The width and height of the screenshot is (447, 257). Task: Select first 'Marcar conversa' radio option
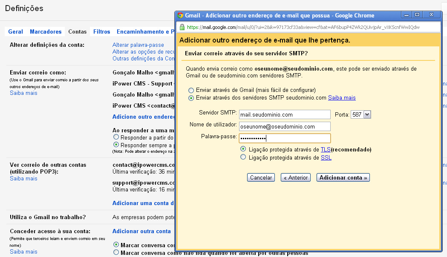pyautogui.click(x=116, y=245)
